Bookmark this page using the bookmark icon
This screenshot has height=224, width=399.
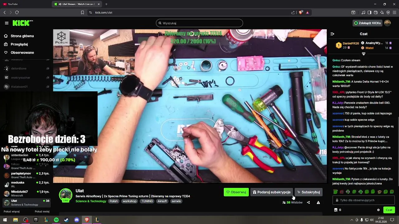[82, 12]
